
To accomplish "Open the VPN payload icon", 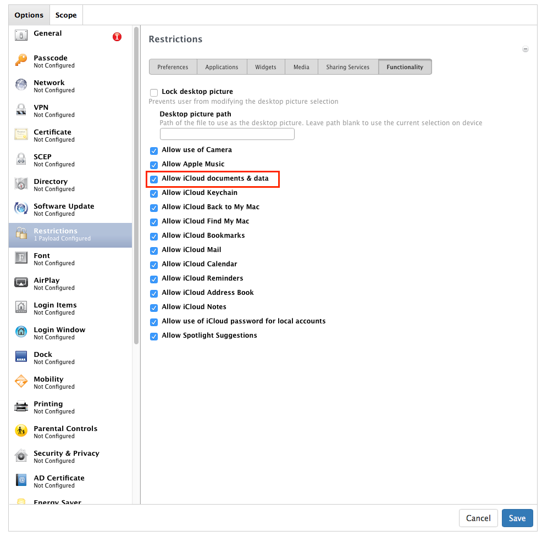I will tap(21, 110).
